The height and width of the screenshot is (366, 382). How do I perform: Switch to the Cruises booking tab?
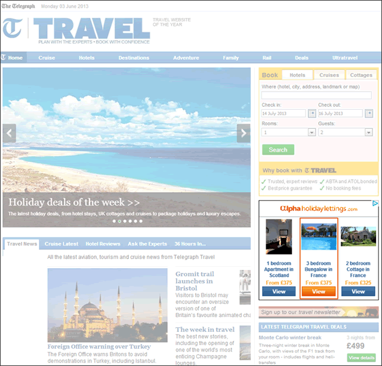(x=329, y=75)
